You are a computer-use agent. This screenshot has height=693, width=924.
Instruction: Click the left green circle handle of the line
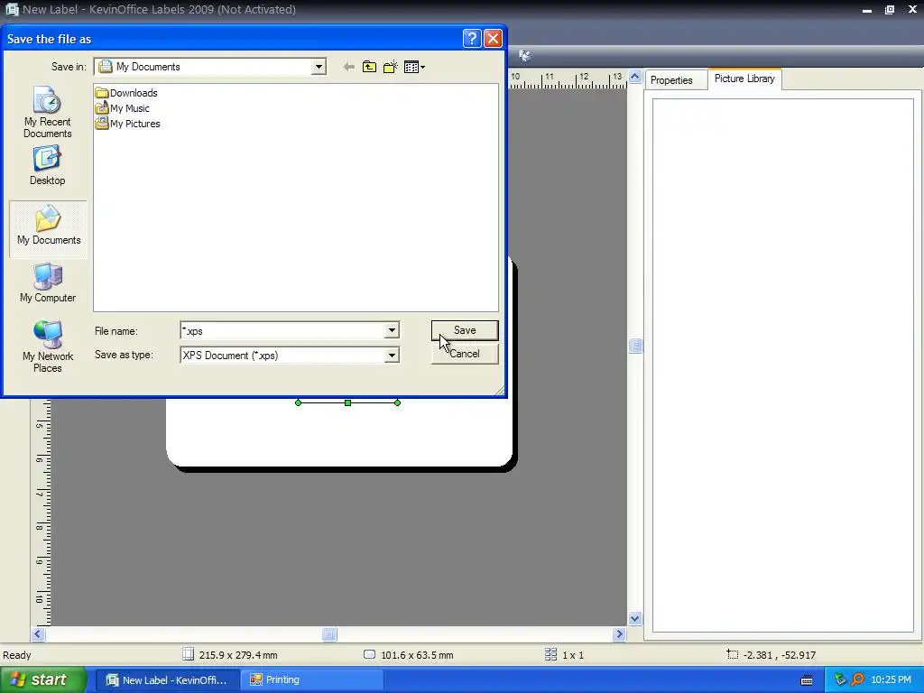coord(298,403)
